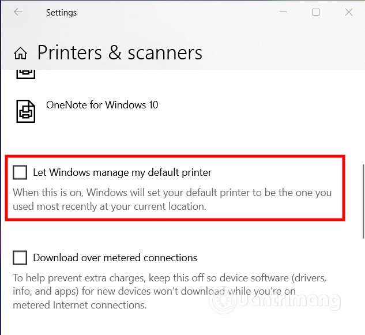Click the empty space right of OneNote printer
This screenshot has width=365, height=335.
pos(256,111)
